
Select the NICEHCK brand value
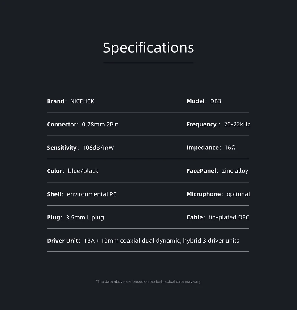click(82, 101)
